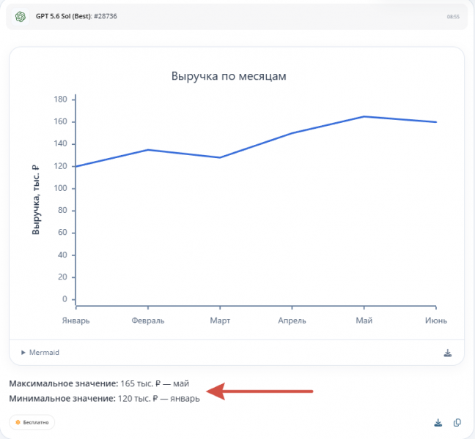Viewport: 475px width, 439px height.
Task: Expand the Mermaid code disclosure triangle
Action: tap(23, 353)
